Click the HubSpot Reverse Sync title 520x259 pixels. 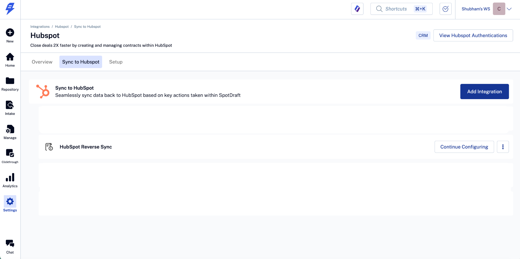click(86, 147)
